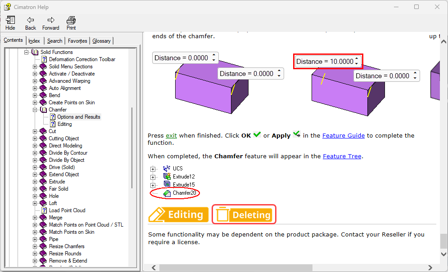
Task: Open the Search tab
Action: 54,41
